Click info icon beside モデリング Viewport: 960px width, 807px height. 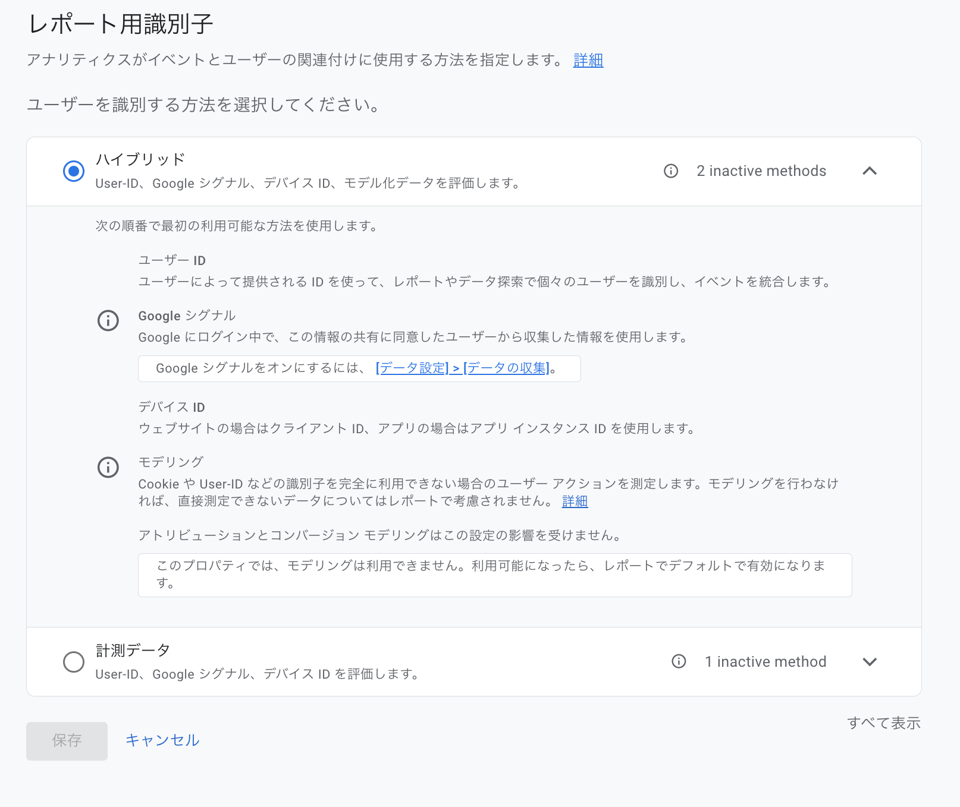(108, 468)
